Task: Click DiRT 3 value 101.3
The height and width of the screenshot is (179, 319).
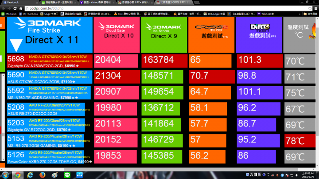Action: [x=260, y=61]
